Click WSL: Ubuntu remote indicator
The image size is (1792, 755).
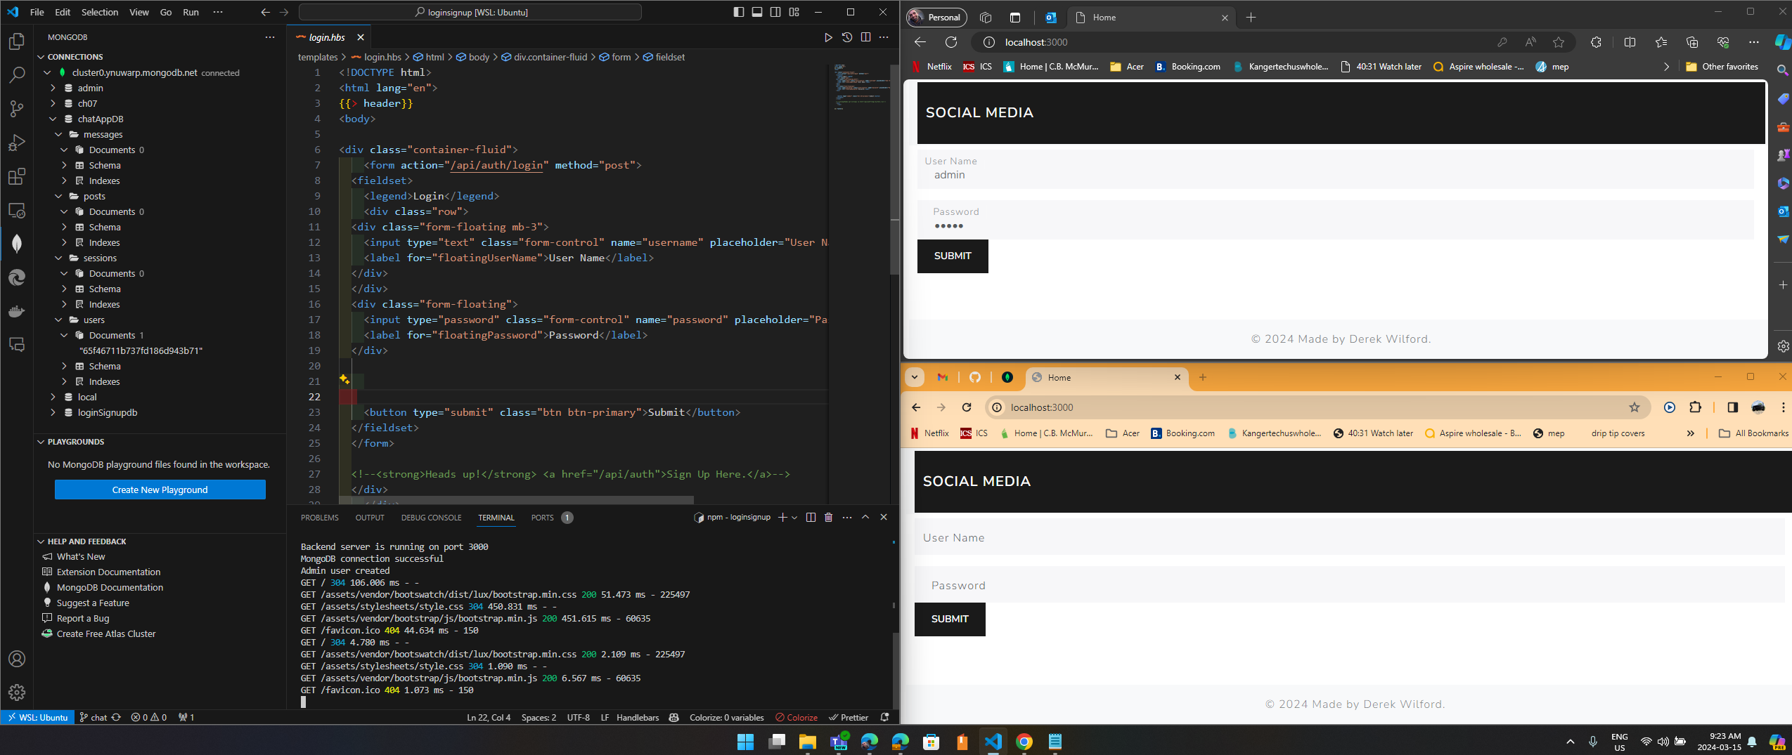pos(38,718)
